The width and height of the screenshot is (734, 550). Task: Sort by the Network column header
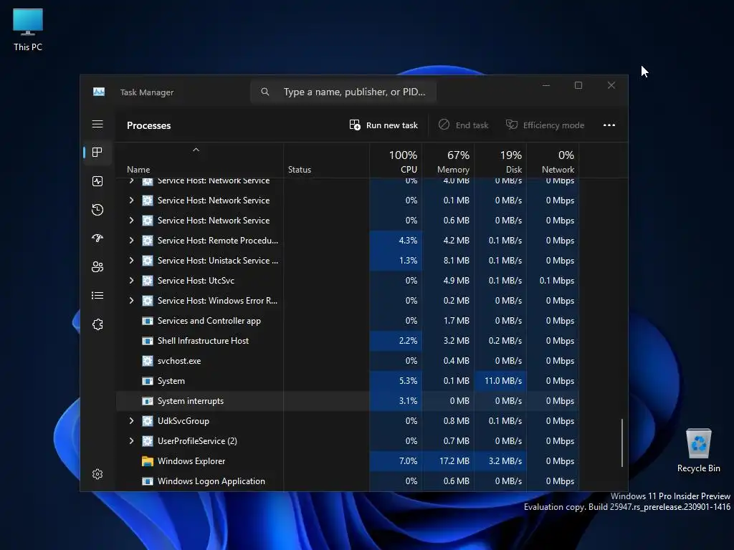point(553,161)
